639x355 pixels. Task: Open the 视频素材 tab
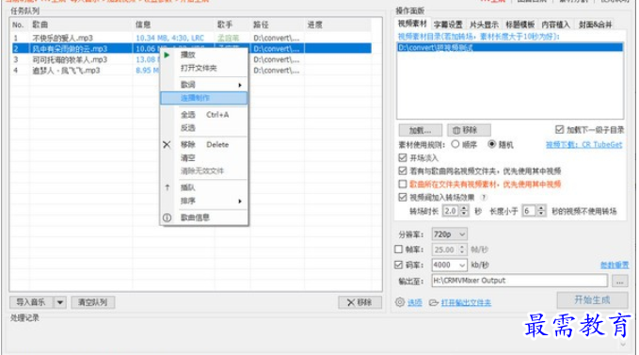[412, 24]
